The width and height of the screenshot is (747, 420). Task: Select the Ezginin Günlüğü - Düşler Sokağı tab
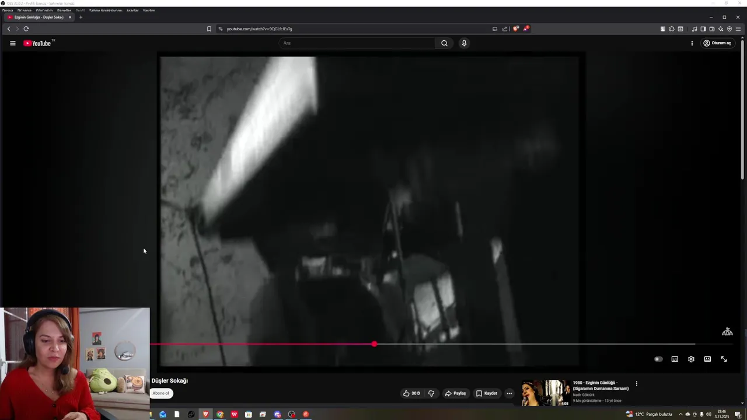39,17
